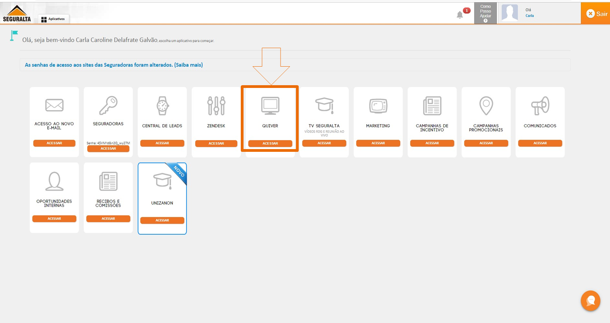Image resolution: width=610 pixels, height=323 pixels.
Task: Click the COMUNICADOS card title
Action: [540, 126]
